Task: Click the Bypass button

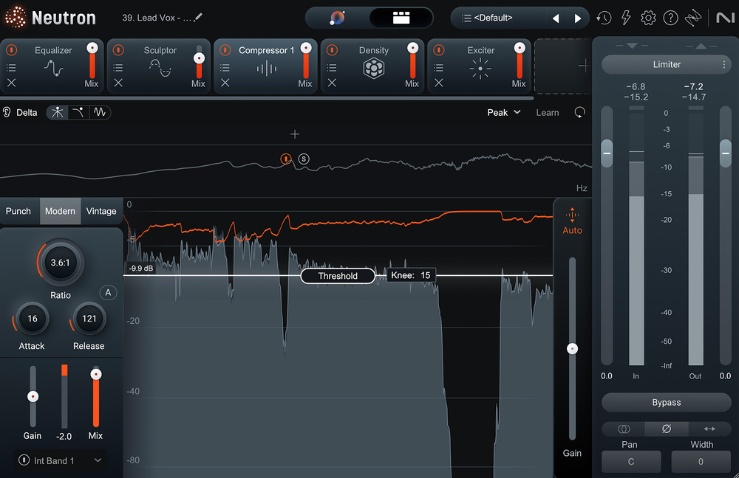Action: point(667,402)
